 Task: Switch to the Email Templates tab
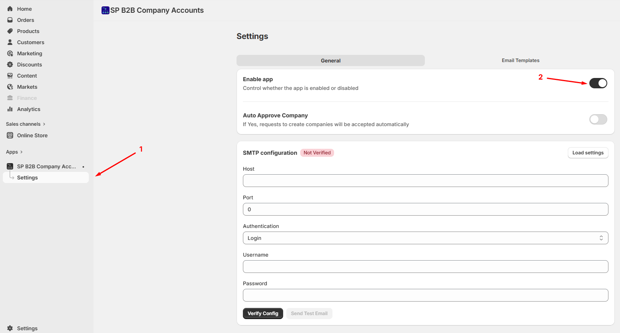coord(520,60)
